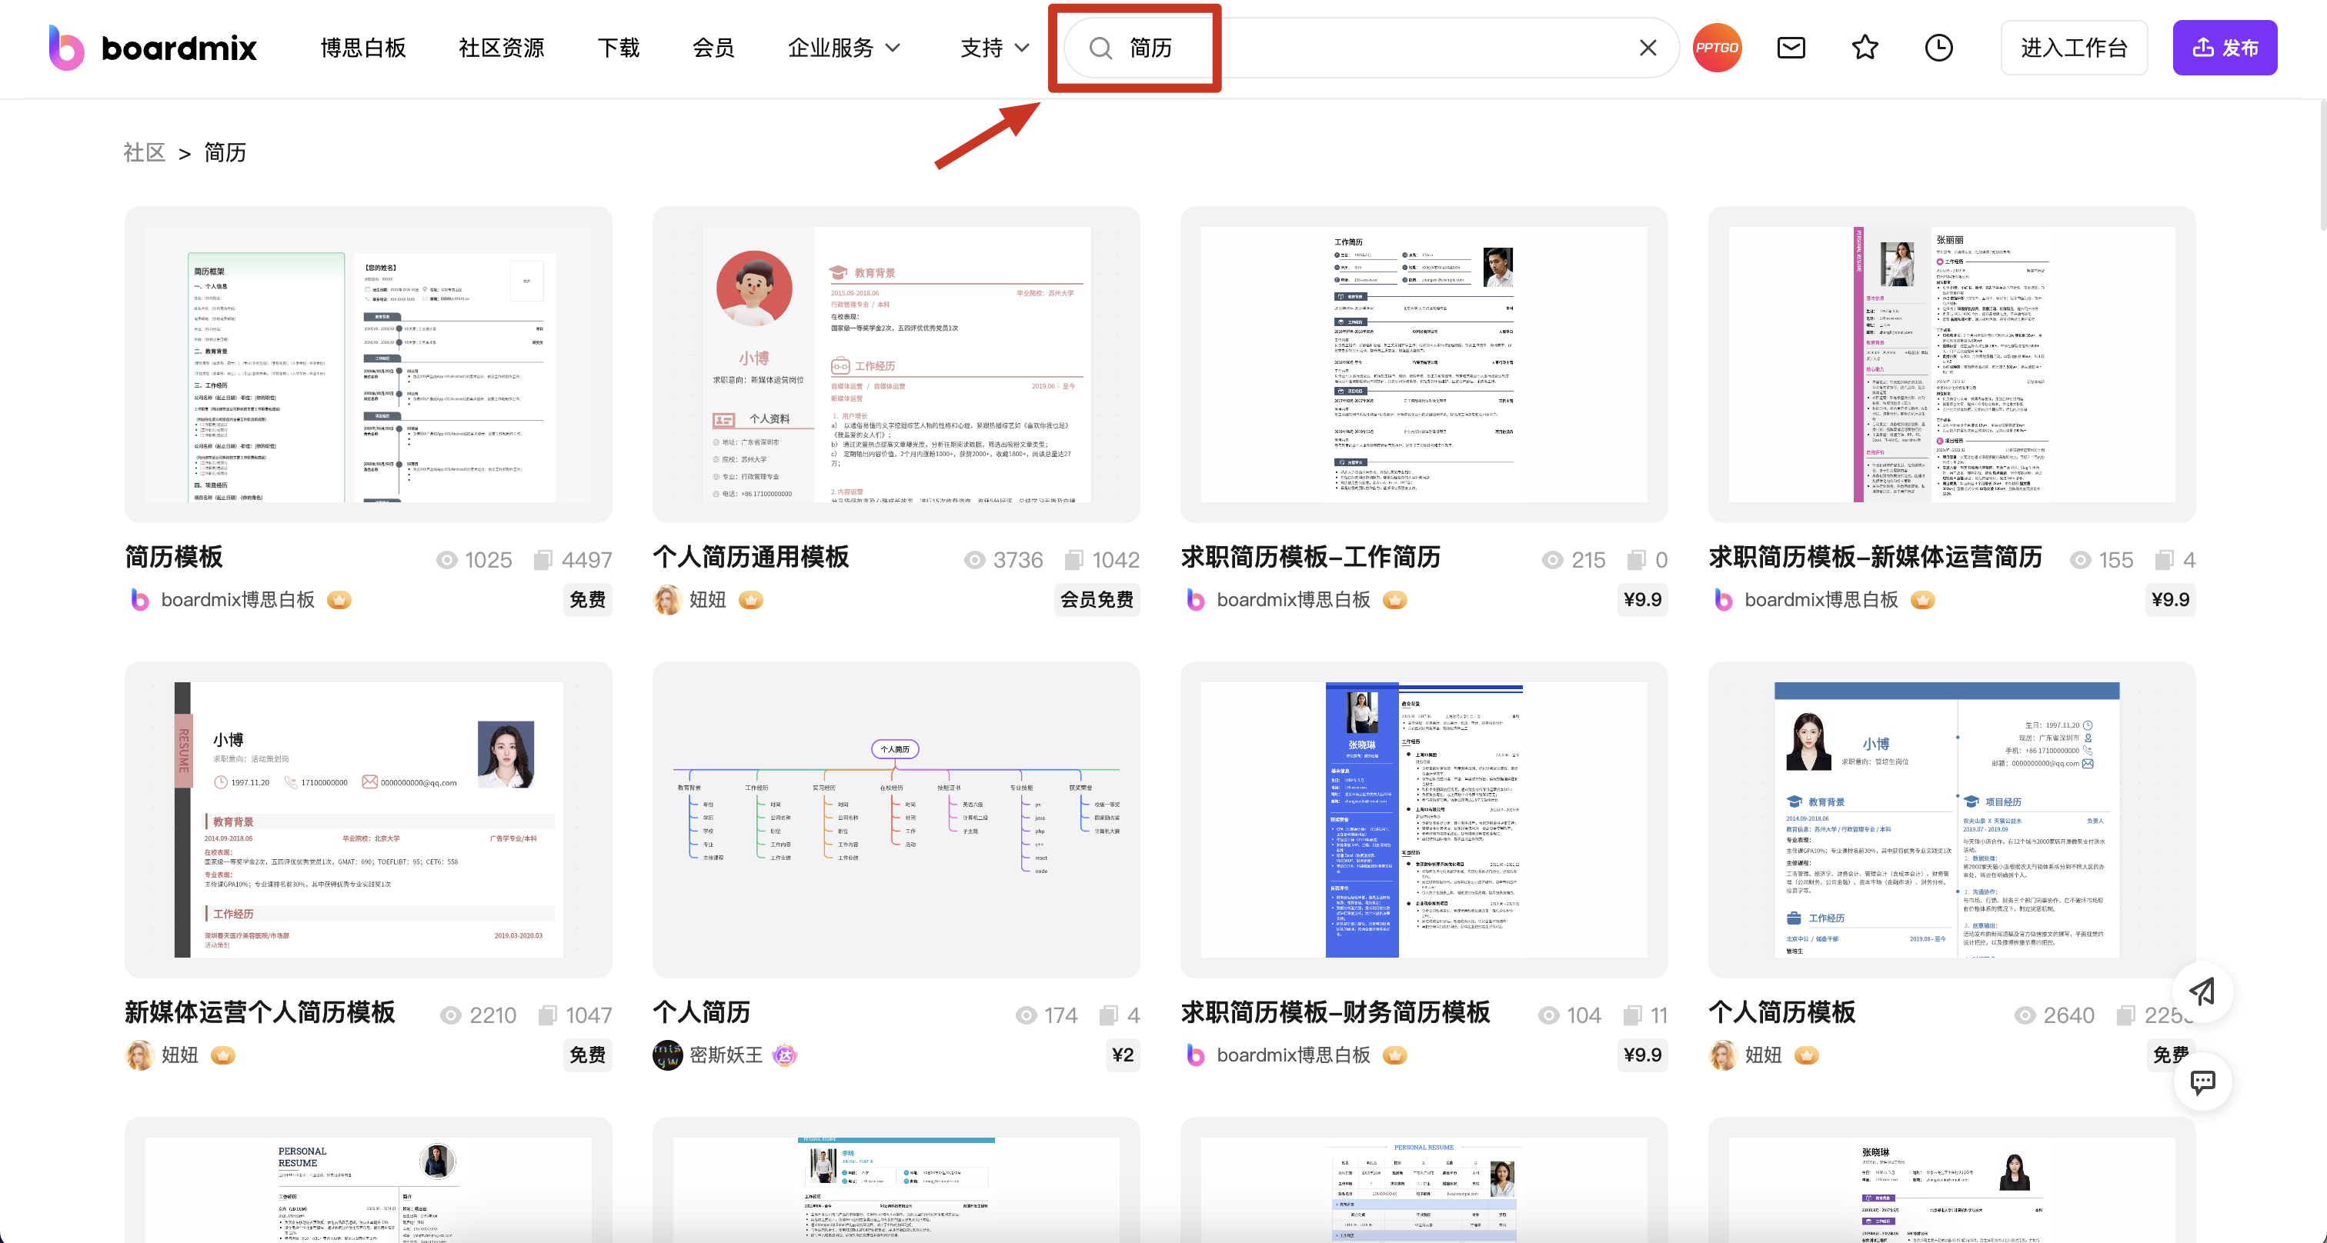Click copies icon for 简历模板
Viewport: 2327px width, 1243px height.
coord(542,560)
